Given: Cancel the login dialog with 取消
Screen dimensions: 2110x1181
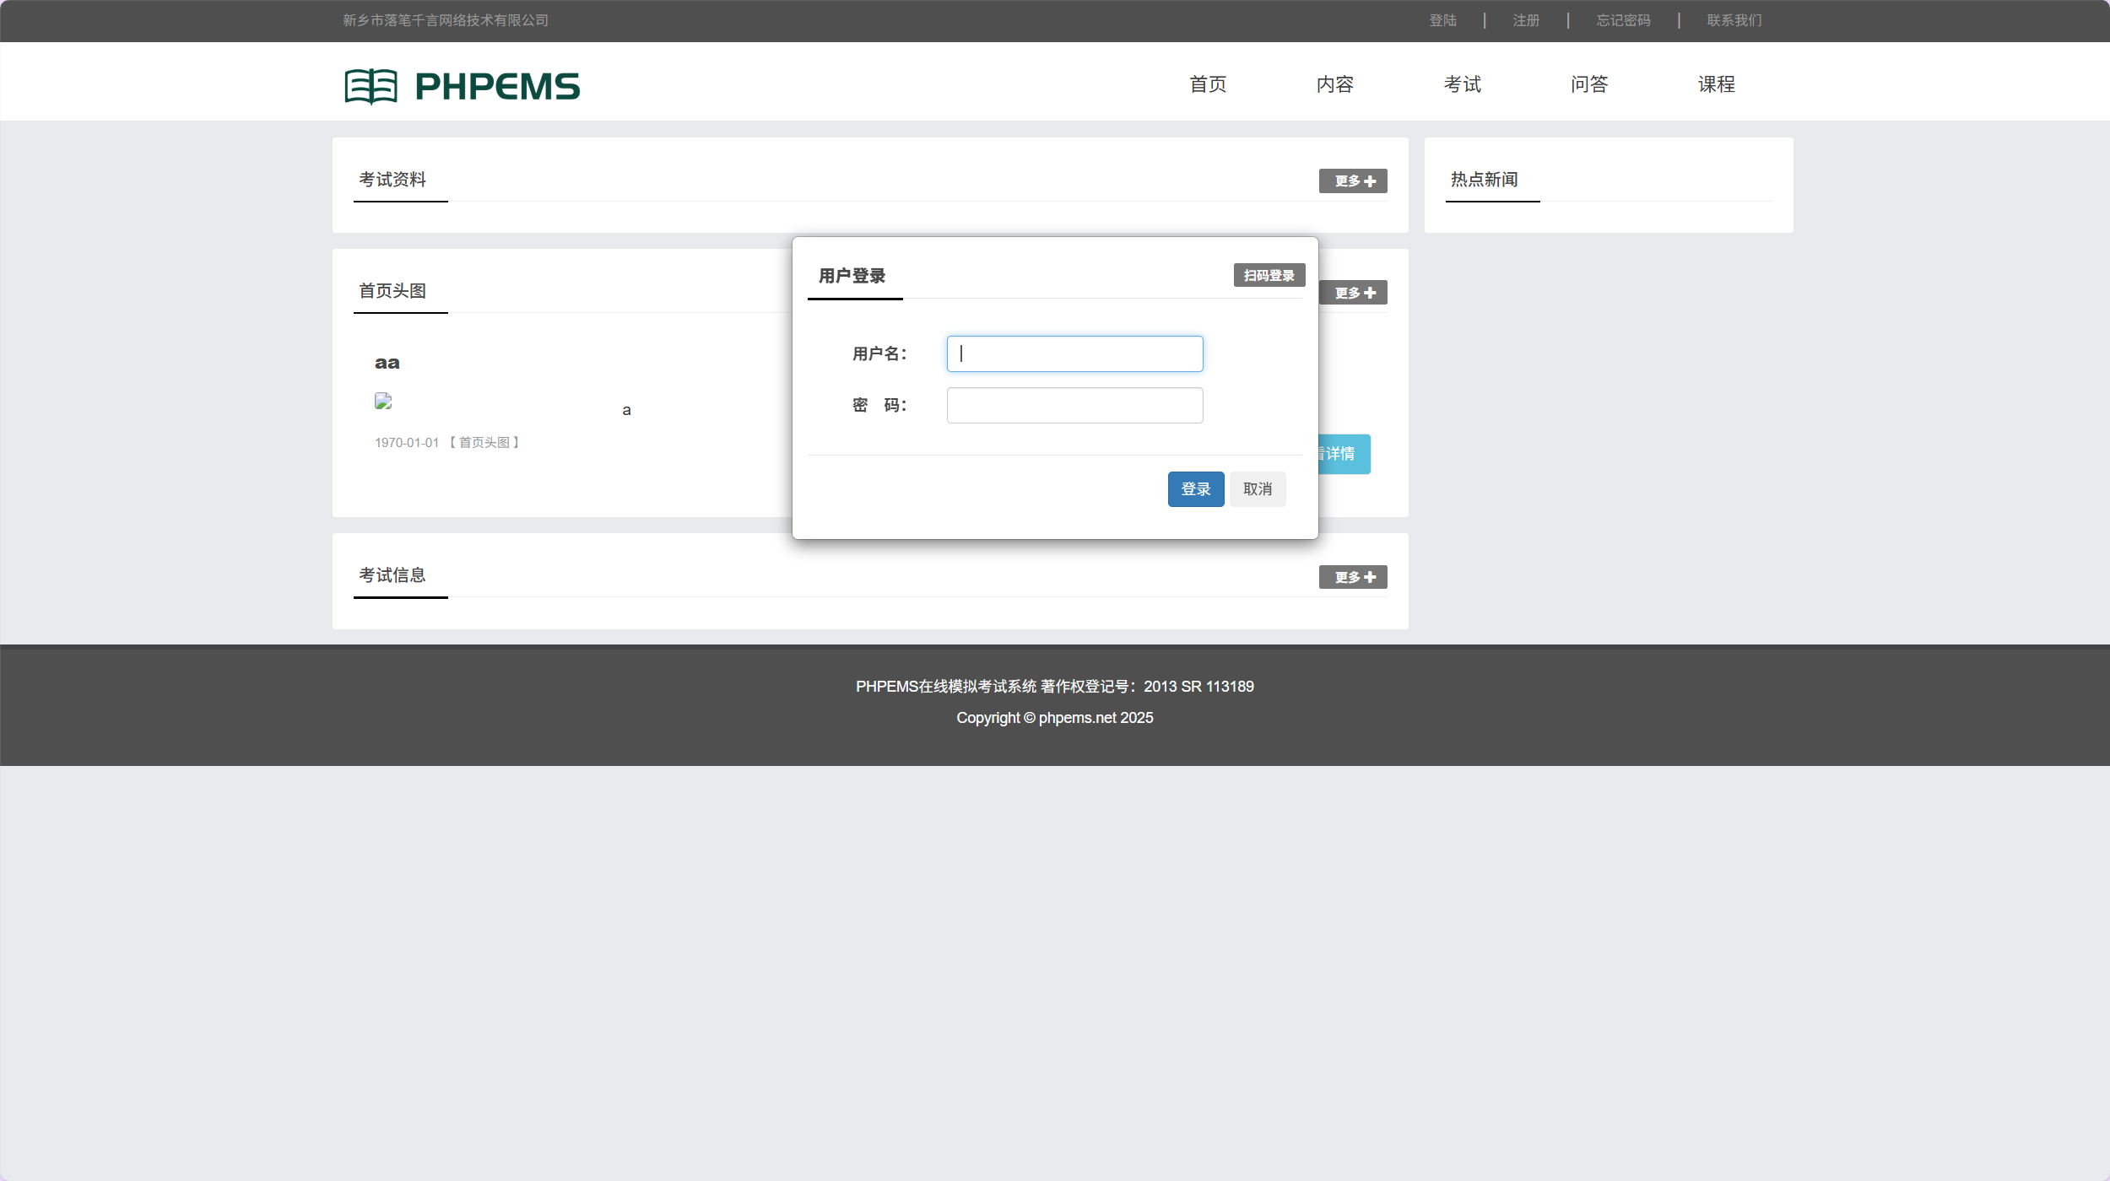Looking at the screenshot, I should click(1257, 489).
